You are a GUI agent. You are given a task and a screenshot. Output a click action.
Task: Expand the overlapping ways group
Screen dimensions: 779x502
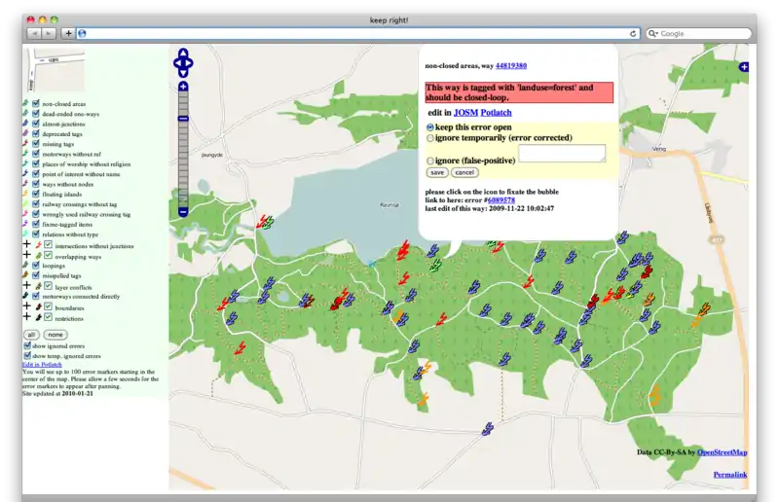tap(26, 256)
